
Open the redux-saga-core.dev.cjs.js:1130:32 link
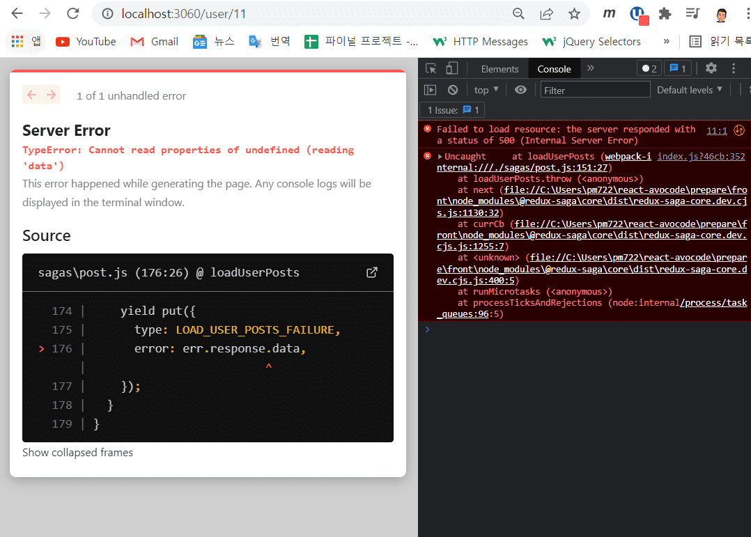point(591,201)
